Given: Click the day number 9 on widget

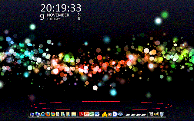Looking at the screenshot, I should pyautogui.click(x=42, y=17).
